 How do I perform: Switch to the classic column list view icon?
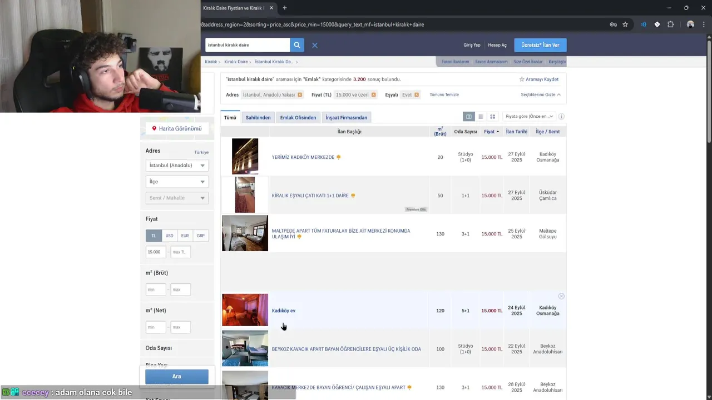469,117
